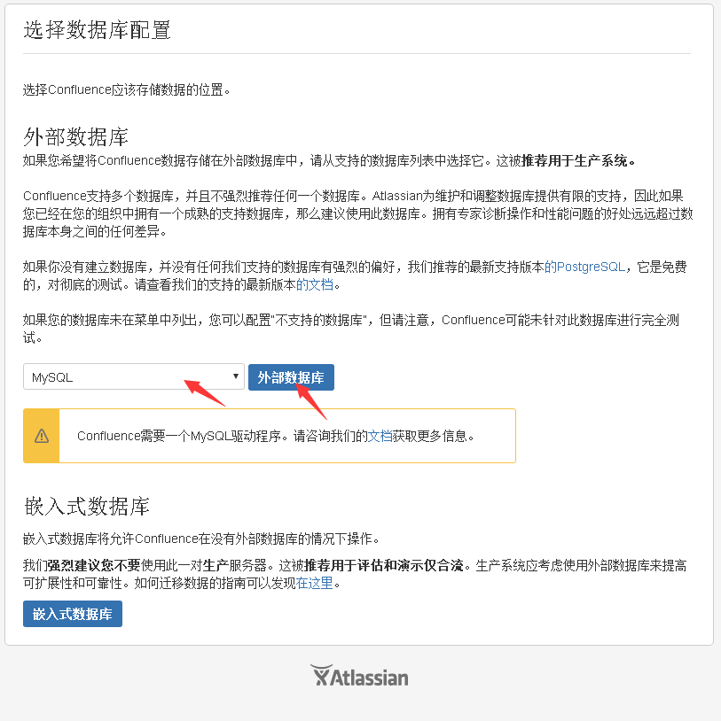Open the 的文档 link for supported versions
This screenshot has height=721, width=721.
click(x=315, y=284)
